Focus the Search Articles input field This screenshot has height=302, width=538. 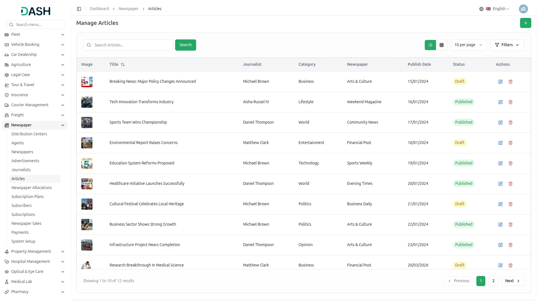(x=132, y=45)
